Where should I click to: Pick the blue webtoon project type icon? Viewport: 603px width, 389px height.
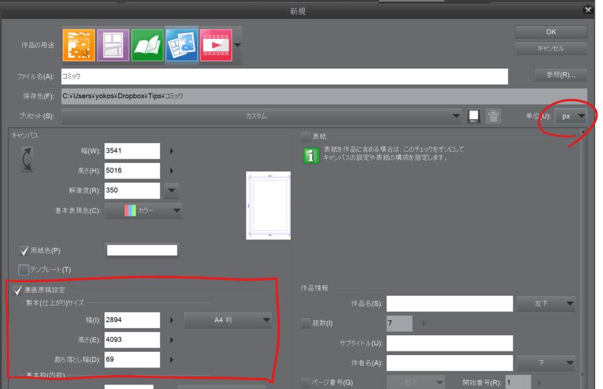coord(182,45)
